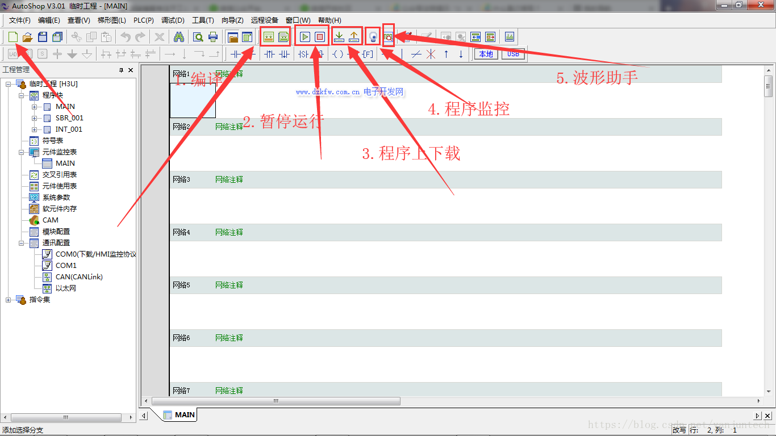Image resolution: width=776 pixels, height=436 pixels.
Task: Toggle the 本地 (Local) connection button
Action: point(486,54)
